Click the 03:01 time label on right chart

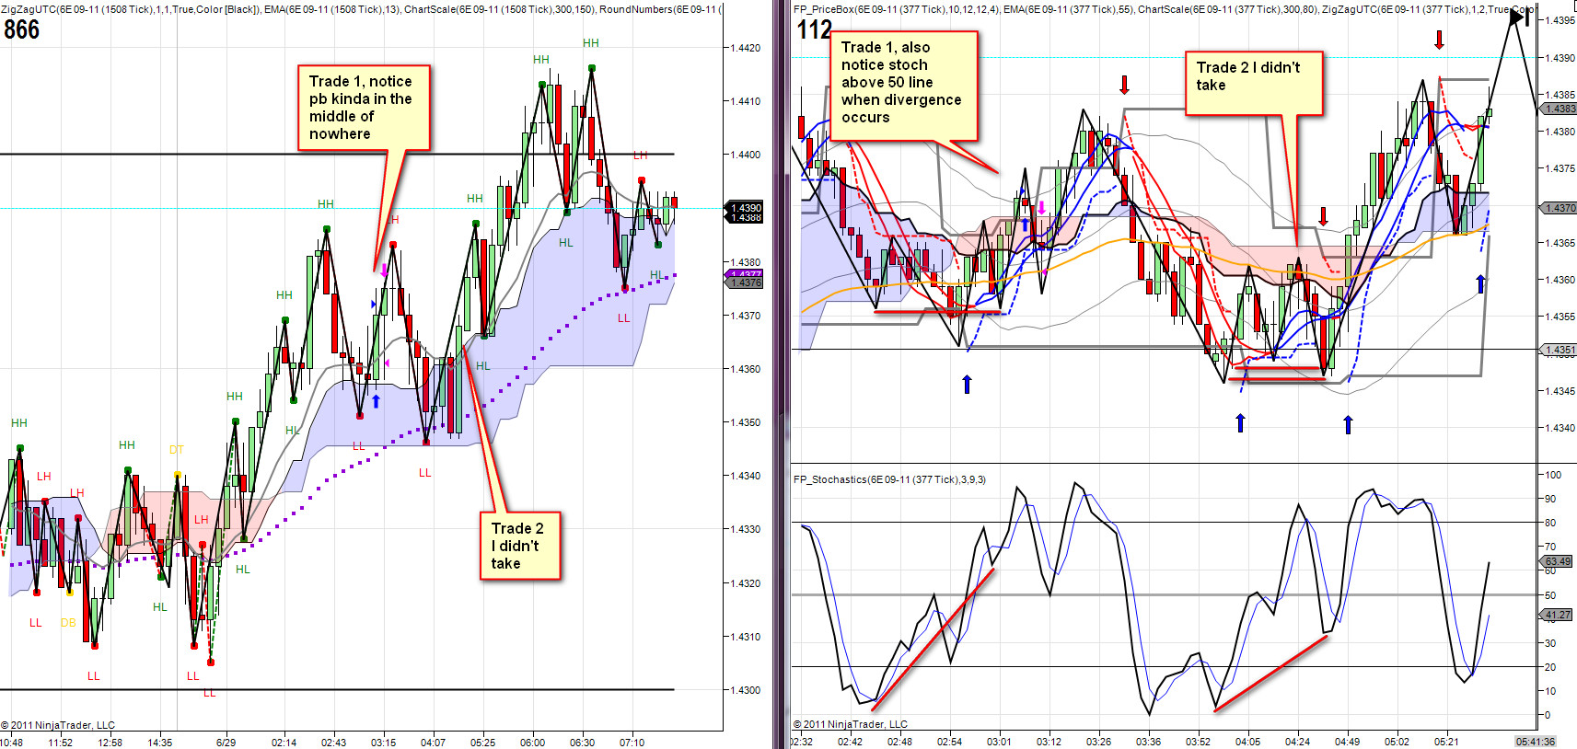point(999,742)
